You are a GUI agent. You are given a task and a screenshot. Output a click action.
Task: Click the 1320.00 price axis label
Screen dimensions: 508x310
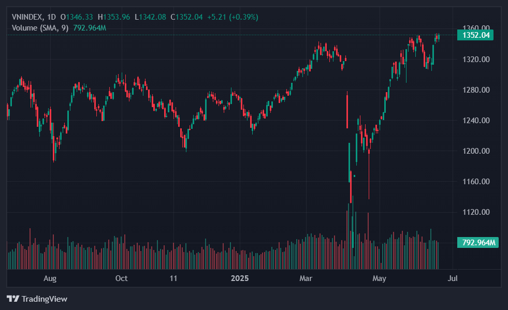(x=475, y=60)
